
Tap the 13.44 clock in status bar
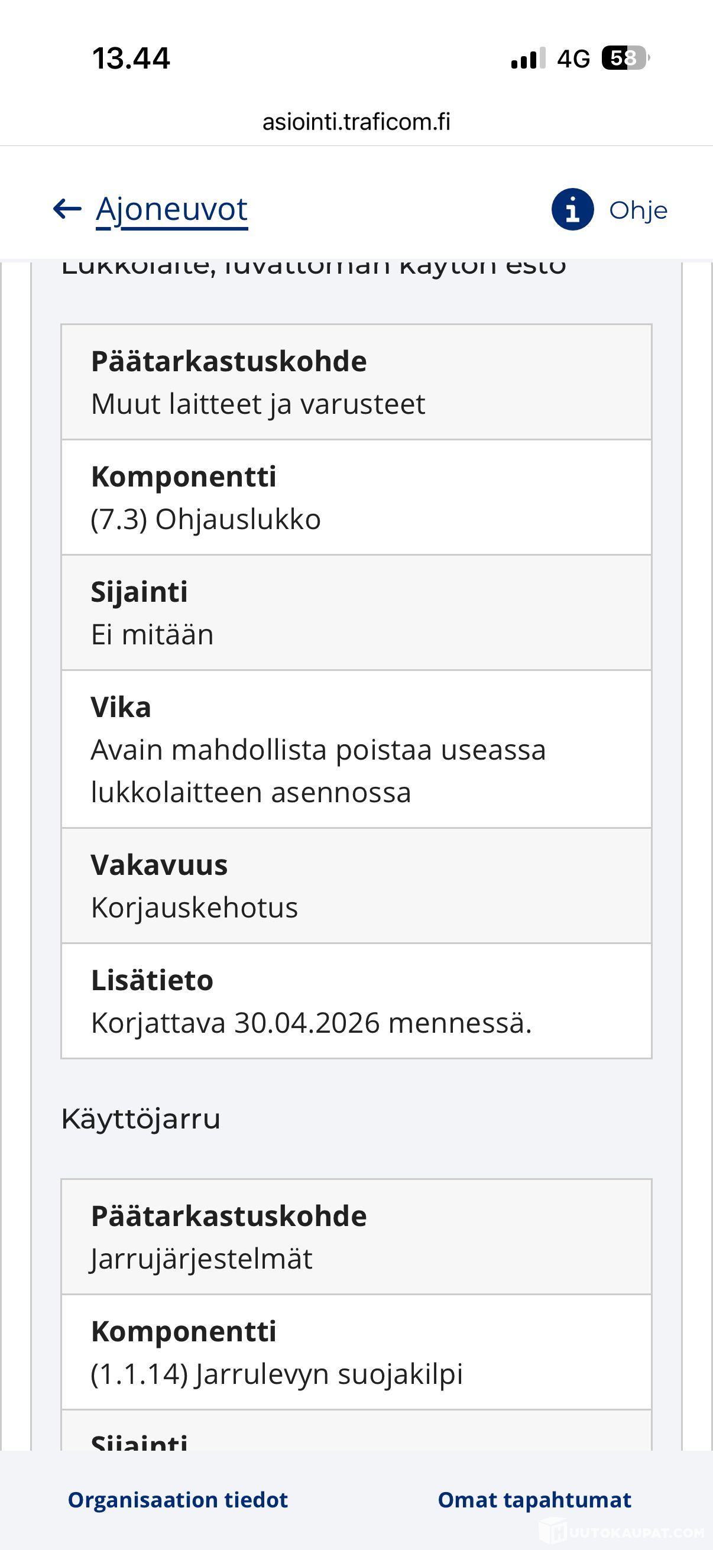tap(131, 59)
